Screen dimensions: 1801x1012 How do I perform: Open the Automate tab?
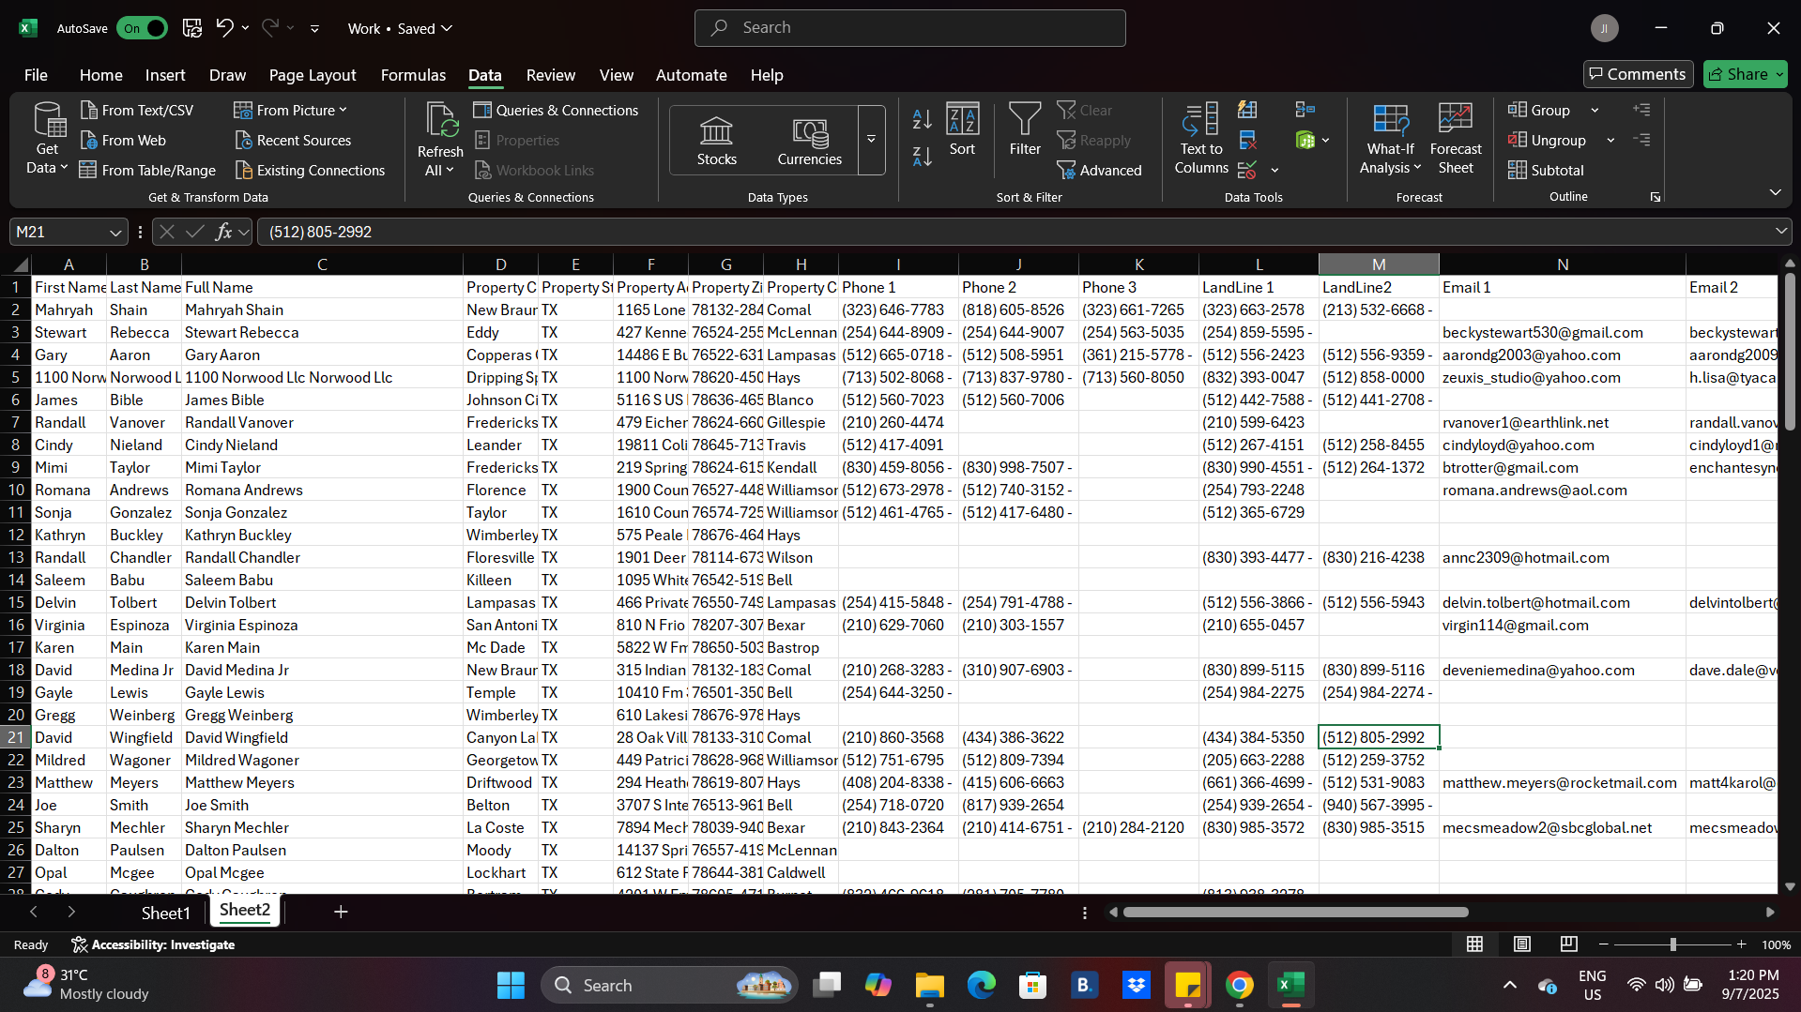[x=691, y=75]
